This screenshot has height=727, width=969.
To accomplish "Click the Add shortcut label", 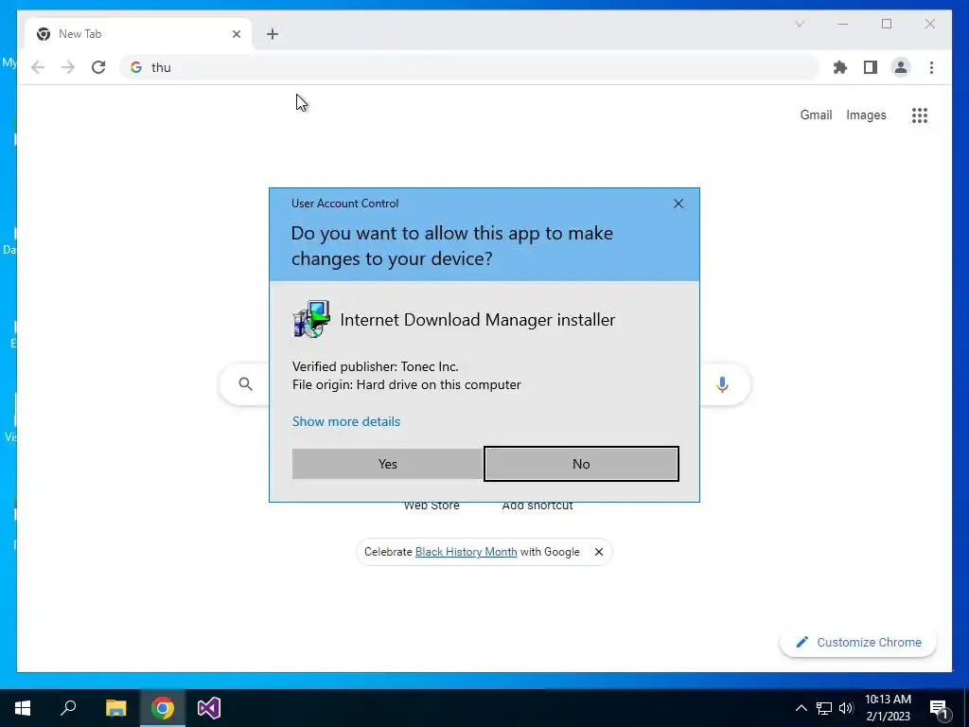I will [537, 505].
